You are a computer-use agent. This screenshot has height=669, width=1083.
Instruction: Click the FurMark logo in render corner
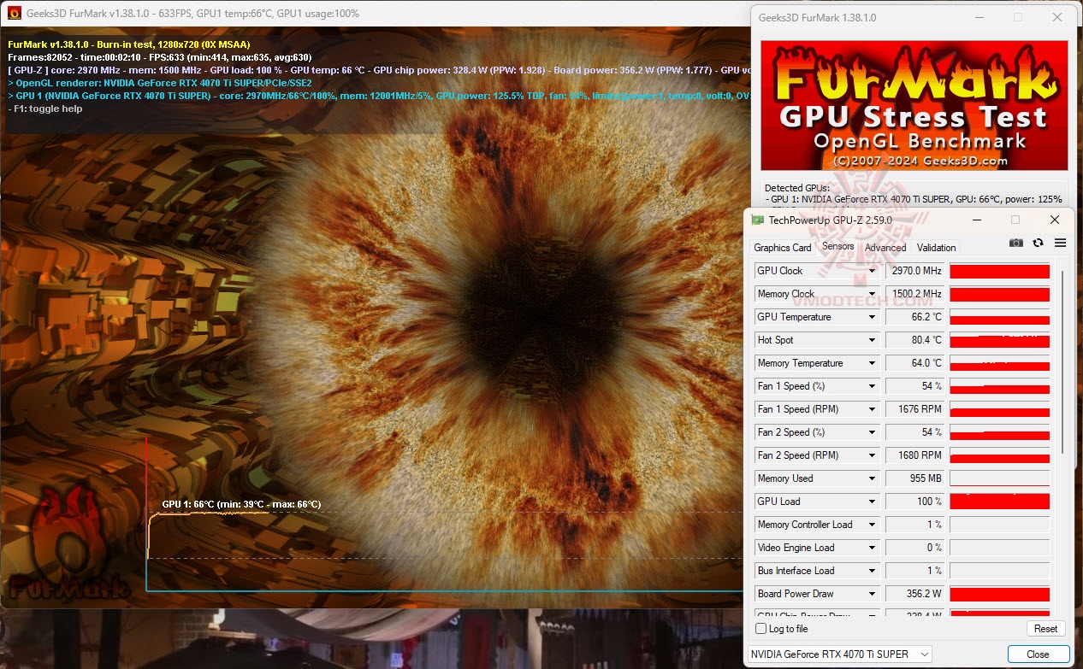[70, 543]
